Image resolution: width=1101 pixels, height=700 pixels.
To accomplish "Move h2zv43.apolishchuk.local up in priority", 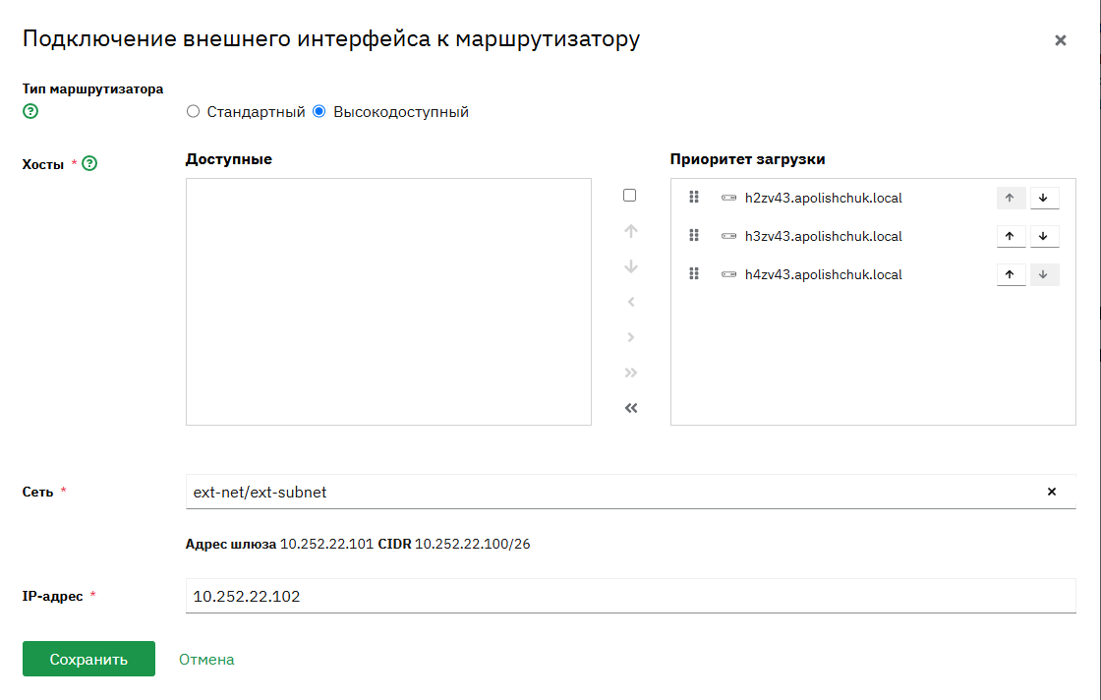I will pos(1012,198).
